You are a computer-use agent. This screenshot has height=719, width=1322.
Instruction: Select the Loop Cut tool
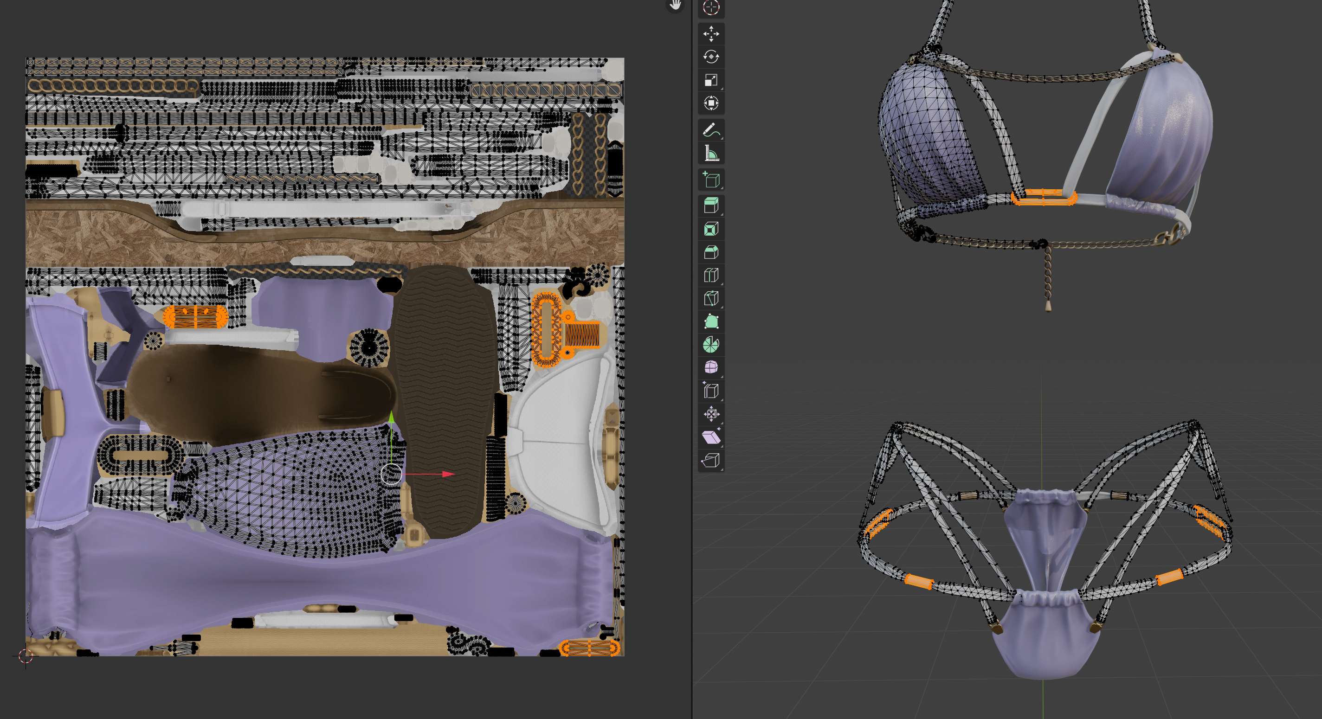click(x=711, y=275)
